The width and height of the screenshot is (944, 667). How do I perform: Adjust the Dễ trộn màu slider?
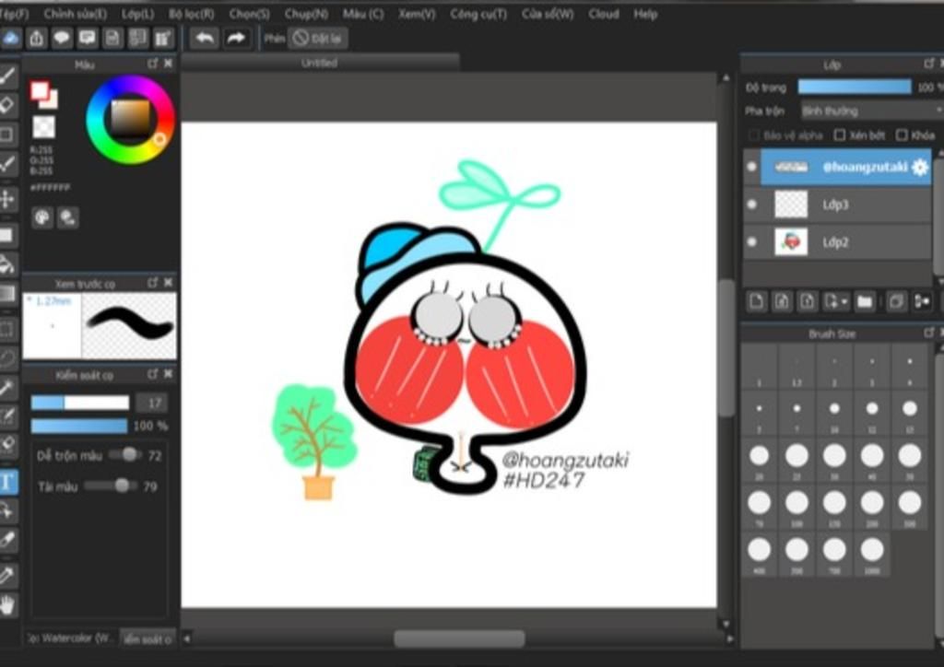(x=125, y=455)
